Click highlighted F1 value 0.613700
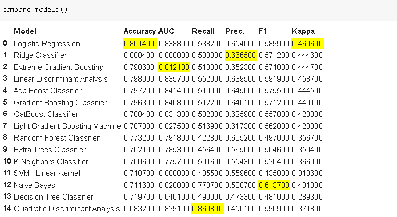Screen dimensions: 397x217 274,185
